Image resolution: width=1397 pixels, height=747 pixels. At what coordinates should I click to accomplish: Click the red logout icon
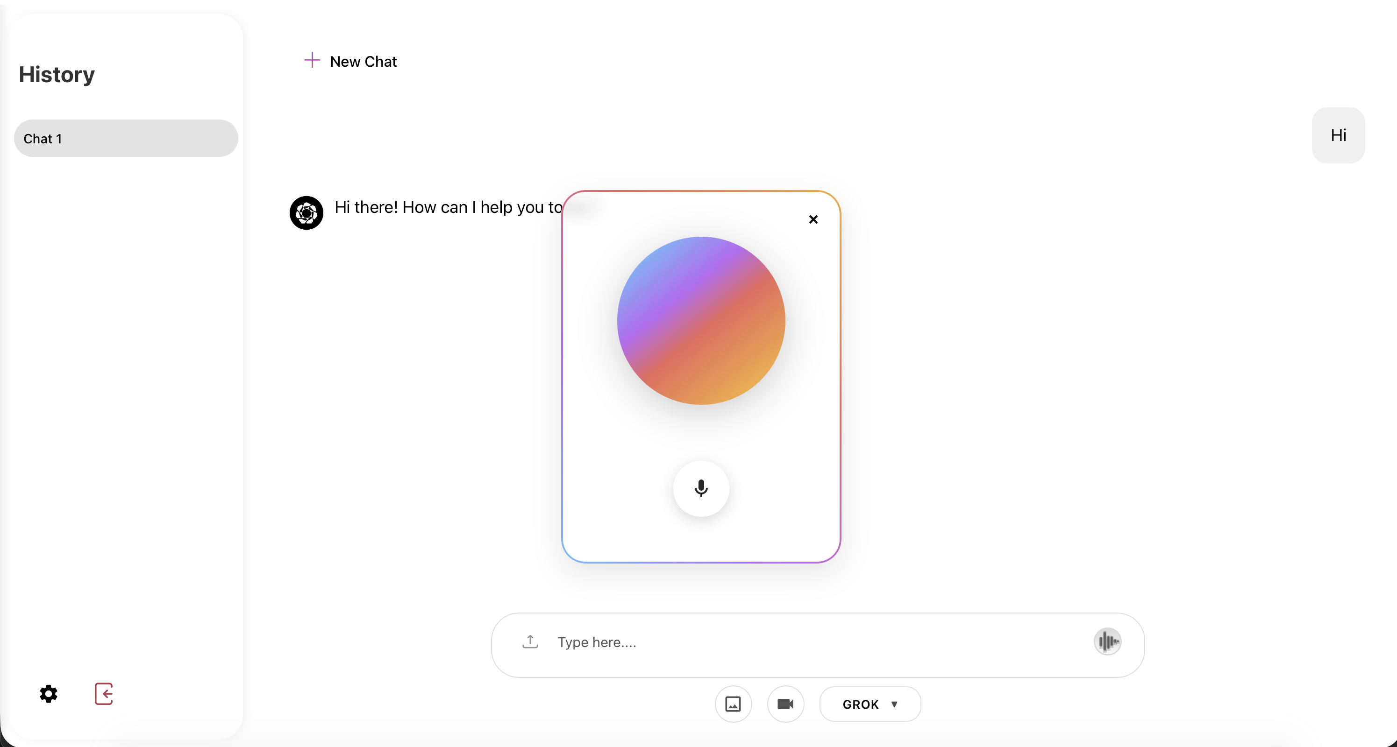click(104, 693)
